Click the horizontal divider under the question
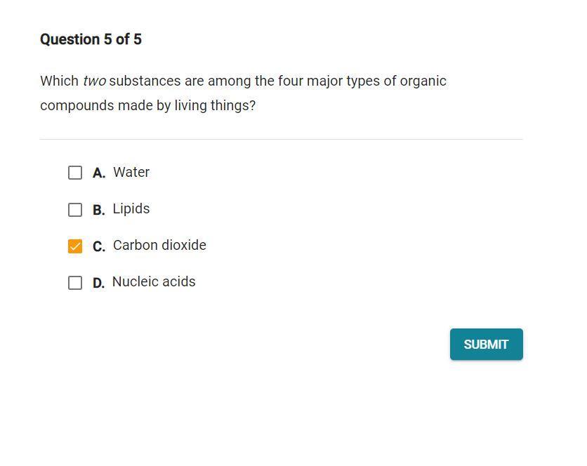Screen dimensions: 587x466 281,139
